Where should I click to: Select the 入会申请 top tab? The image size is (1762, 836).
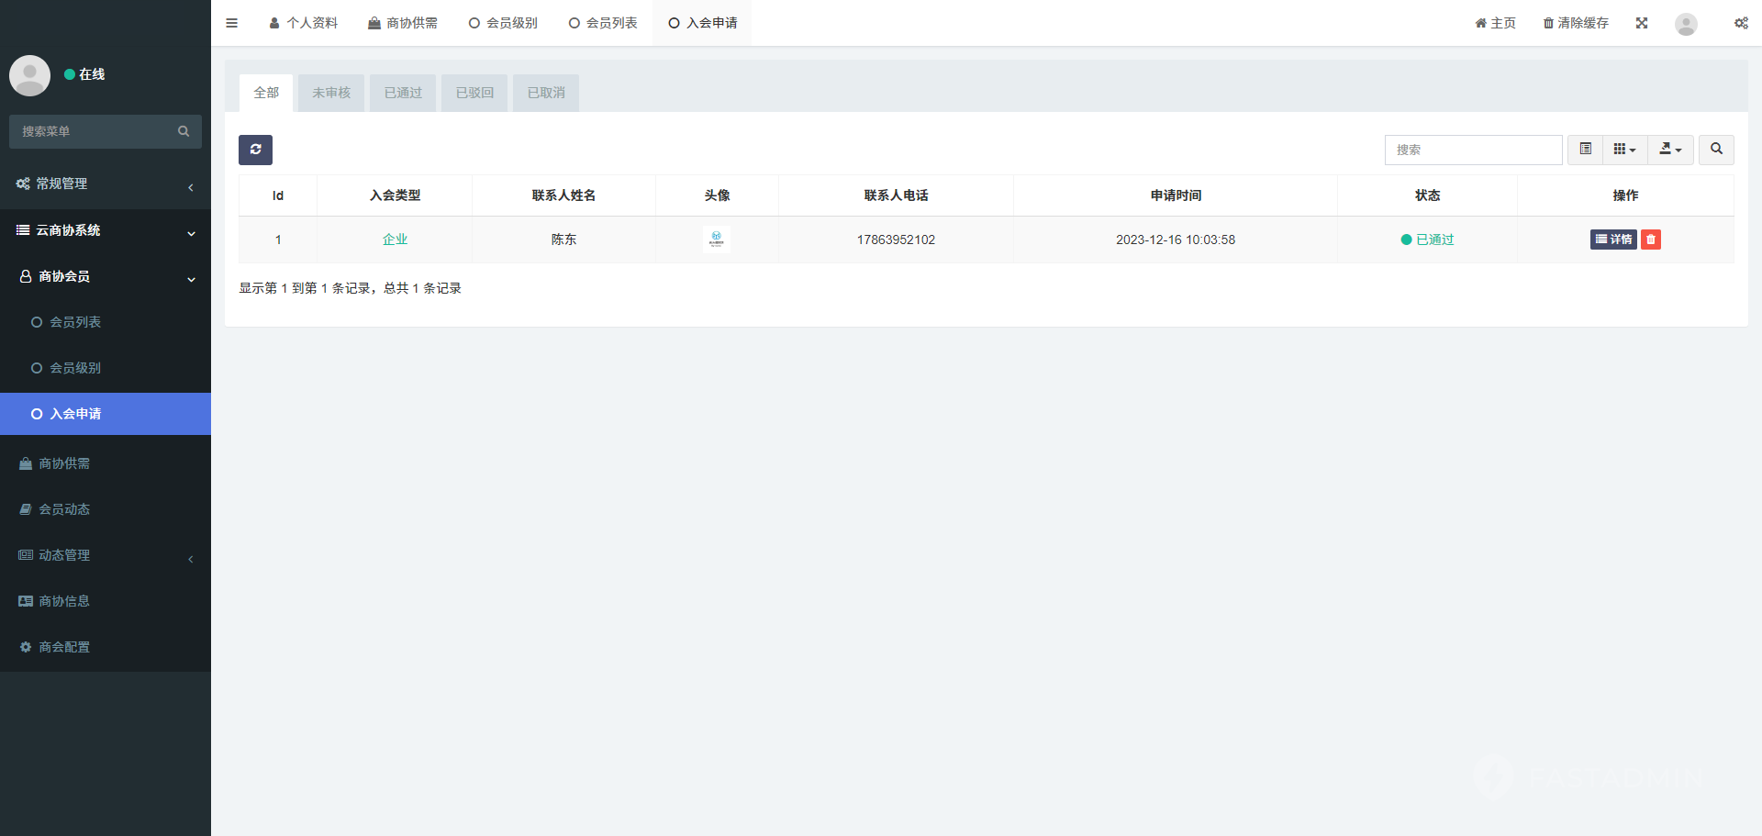click(x=702, y=23)
